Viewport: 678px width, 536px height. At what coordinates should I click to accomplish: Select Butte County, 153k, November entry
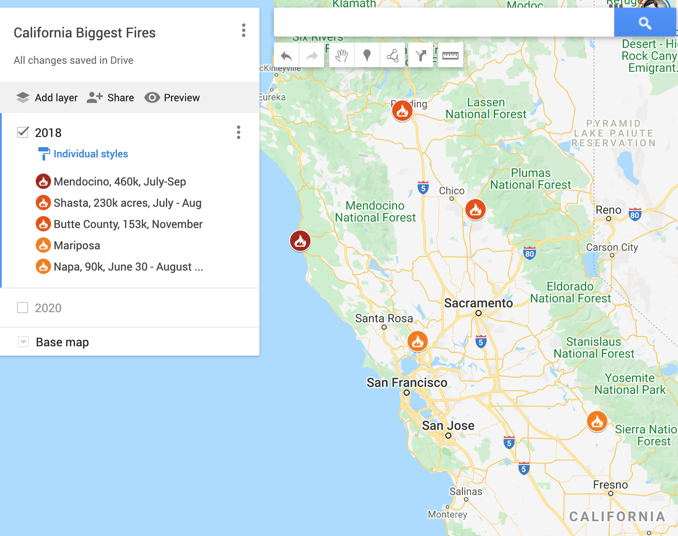(x=128, y=224)
